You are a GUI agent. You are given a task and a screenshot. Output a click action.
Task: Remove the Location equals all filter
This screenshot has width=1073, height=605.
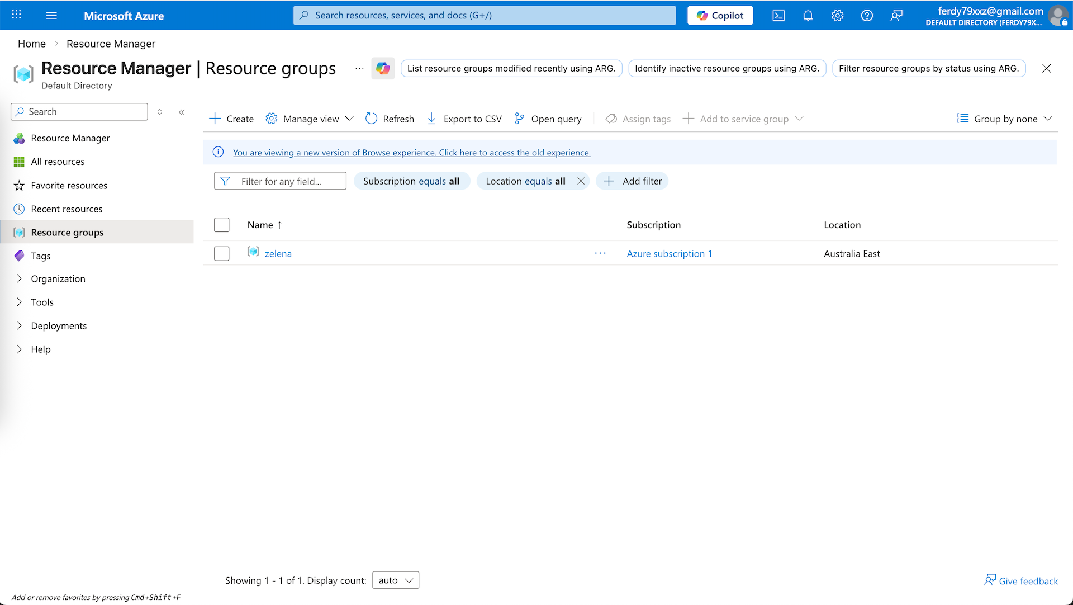pyautogui.click(x=581, y=181)
